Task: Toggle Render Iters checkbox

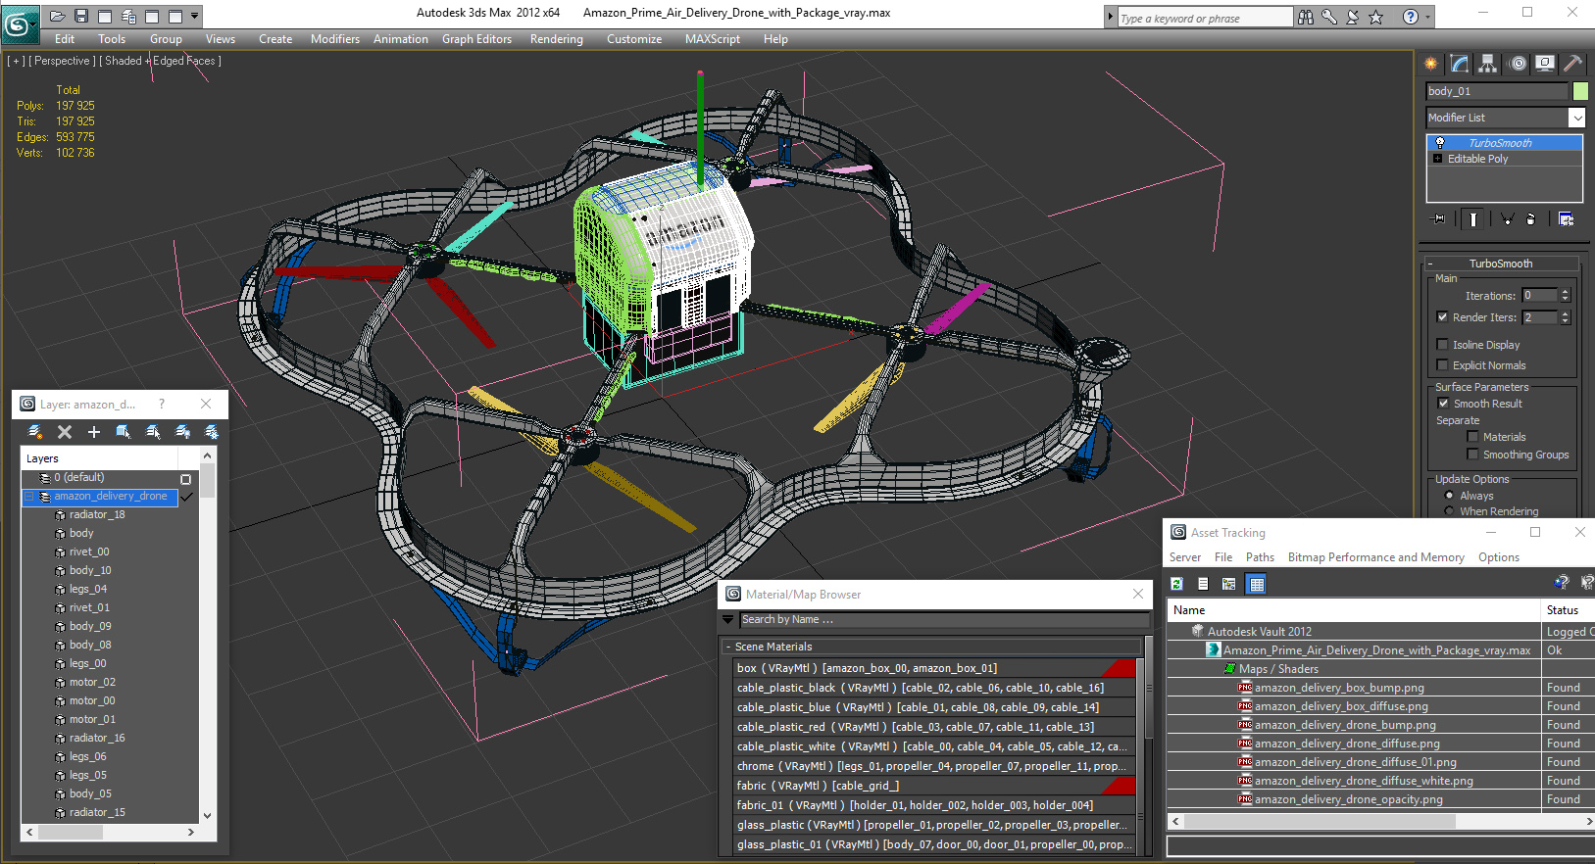Action: (x=1442, y=317)
